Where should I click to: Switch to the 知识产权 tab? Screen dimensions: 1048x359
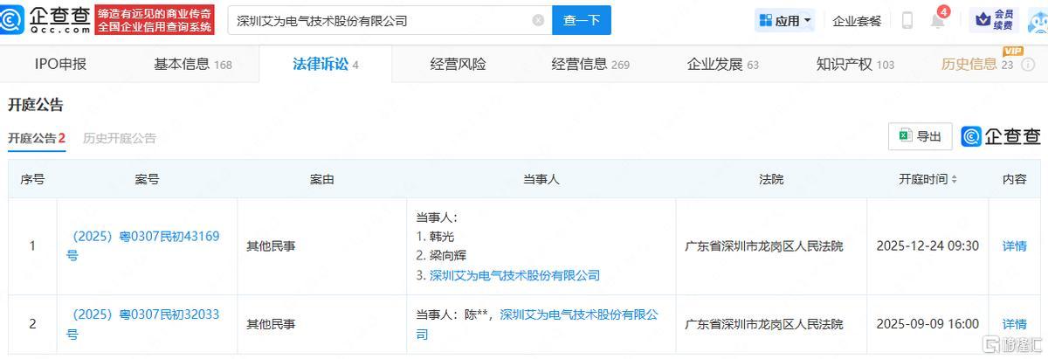(855, 64)
